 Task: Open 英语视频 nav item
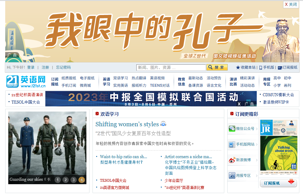(157, 78)
